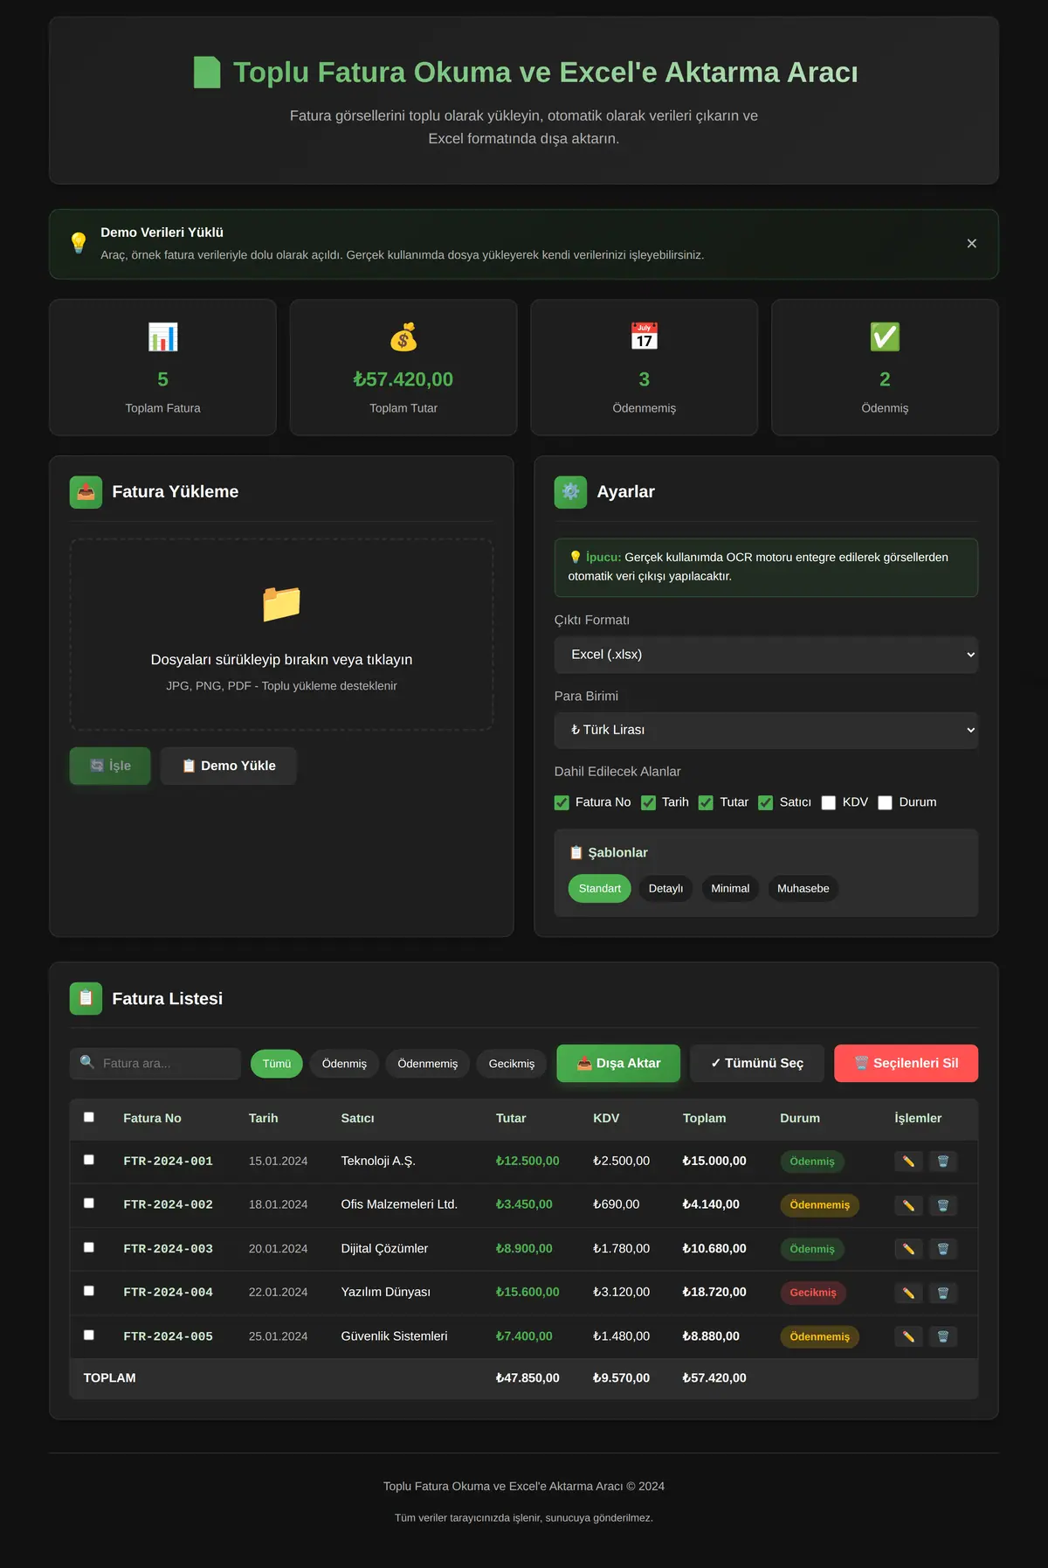1048x1568 pixels.
Task: Click the Demo Yükle button
Action: tap(229, 766)
